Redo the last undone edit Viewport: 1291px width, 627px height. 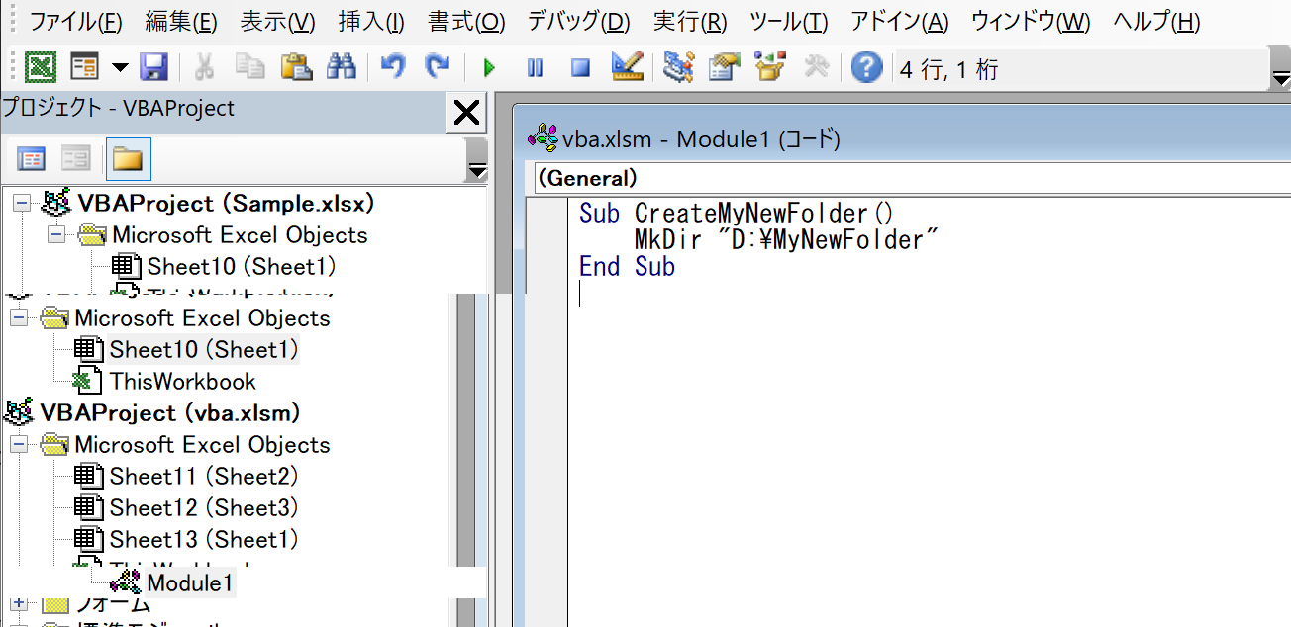437,67
